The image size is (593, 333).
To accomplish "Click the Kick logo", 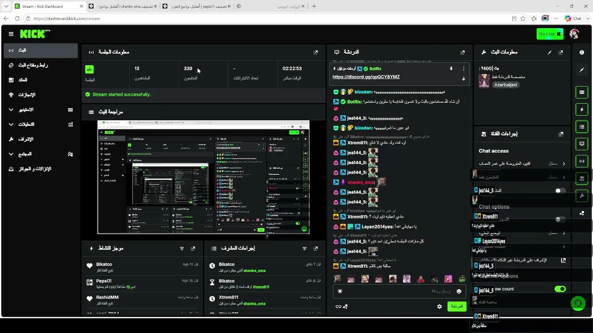I will coord(35,34).
